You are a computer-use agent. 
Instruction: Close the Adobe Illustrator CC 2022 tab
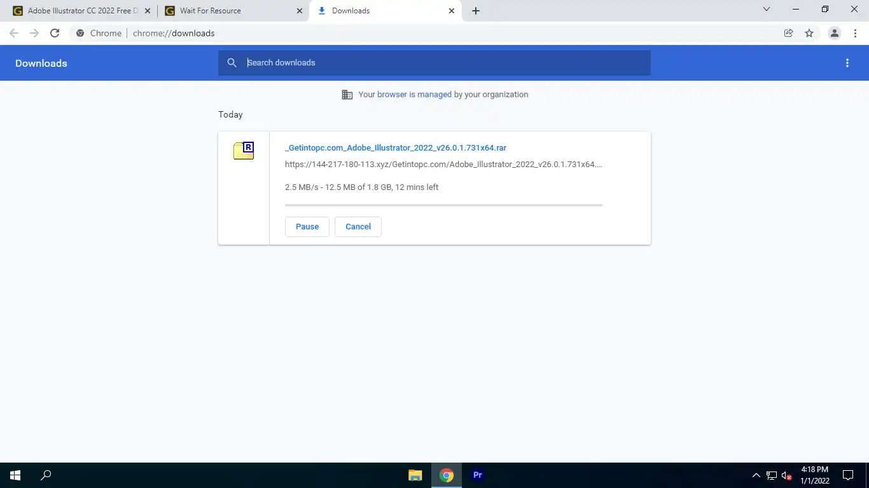click(x=148, y=11)
